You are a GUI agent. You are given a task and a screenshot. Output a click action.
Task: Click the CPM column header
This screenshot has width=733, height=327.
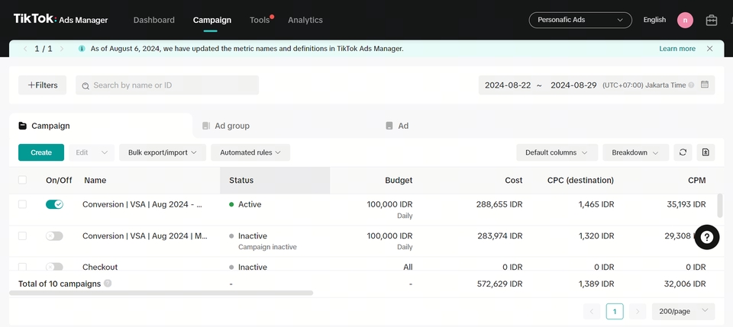(x=697, y=180)
